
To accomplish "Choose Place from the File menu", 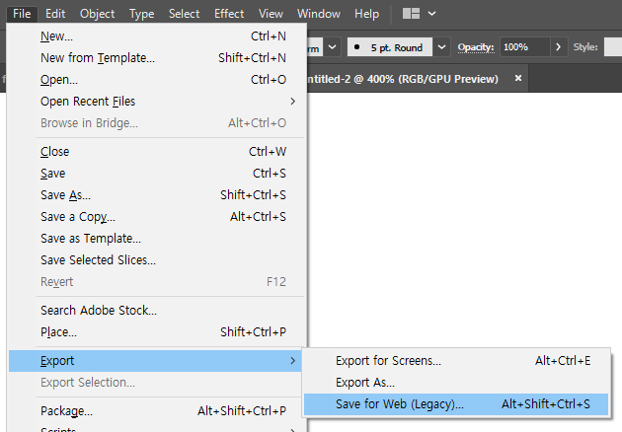I will (x=59, y=332).
